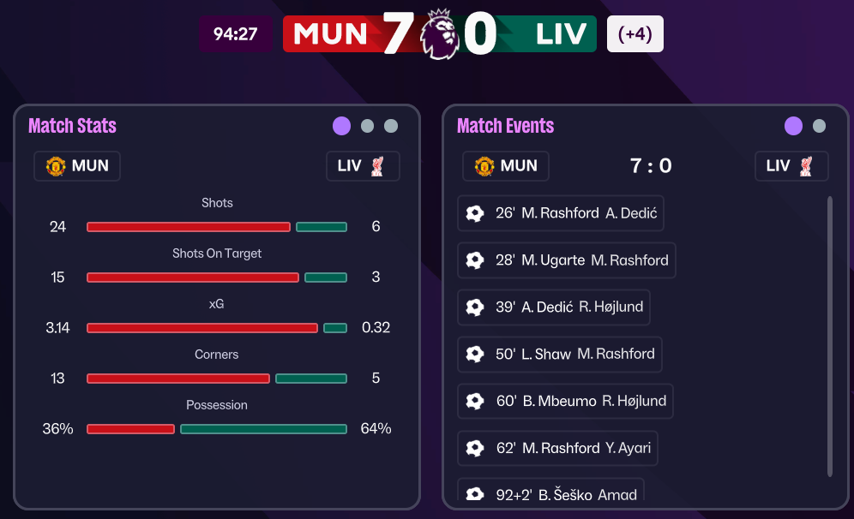Click the goal ball icon at 39'
The height and width of the screenshot is (519, 854).
click(x=475, y=307)
